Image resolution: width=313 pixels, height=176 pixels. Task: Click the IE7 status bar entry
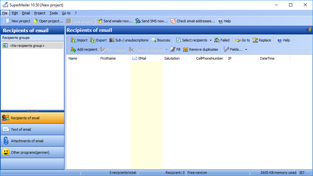click(302, 172)
